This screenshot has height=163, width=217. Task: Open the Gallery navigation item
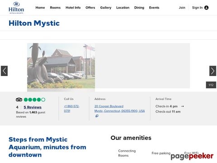pos(106,8)
